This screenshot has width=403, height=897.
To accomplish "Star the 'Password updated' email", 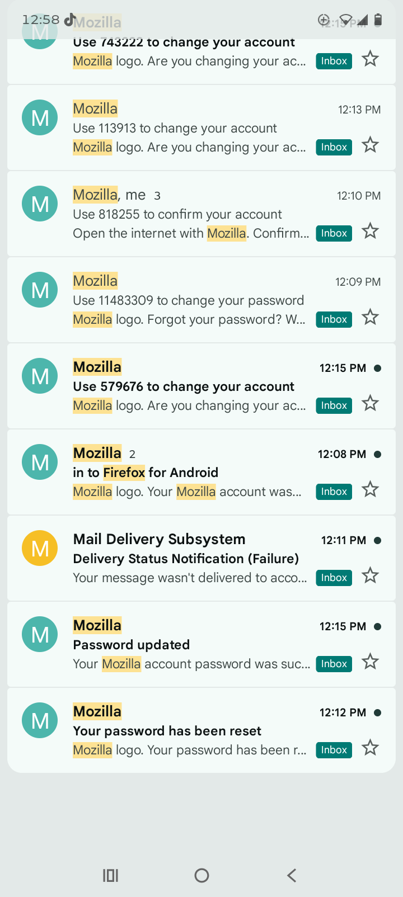I will pyautogui.click(x=370, y=662).
